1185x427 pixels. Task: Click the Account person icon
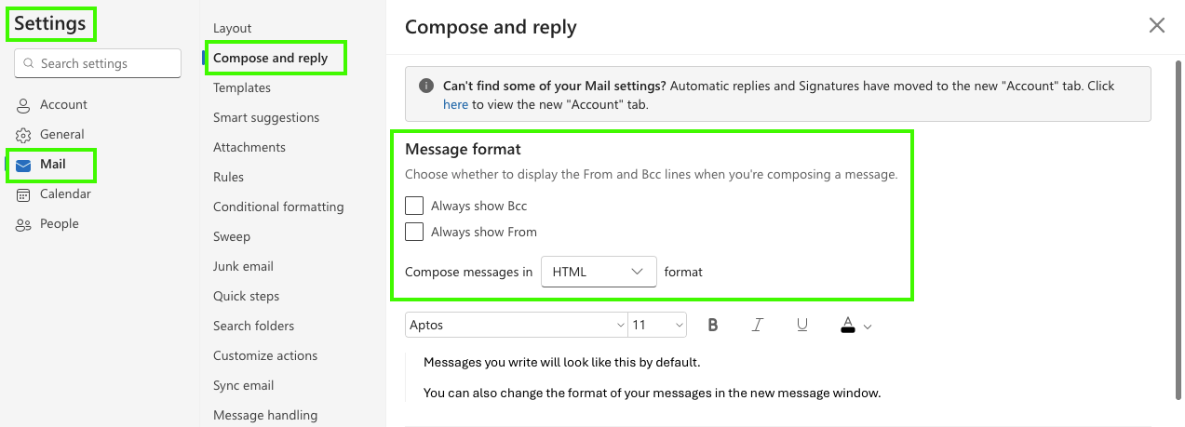23,105
